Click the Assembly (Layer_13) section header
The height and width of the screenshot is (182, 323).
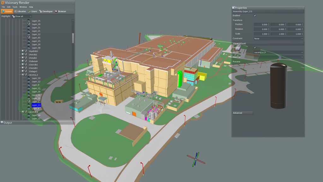coord(268,12)
